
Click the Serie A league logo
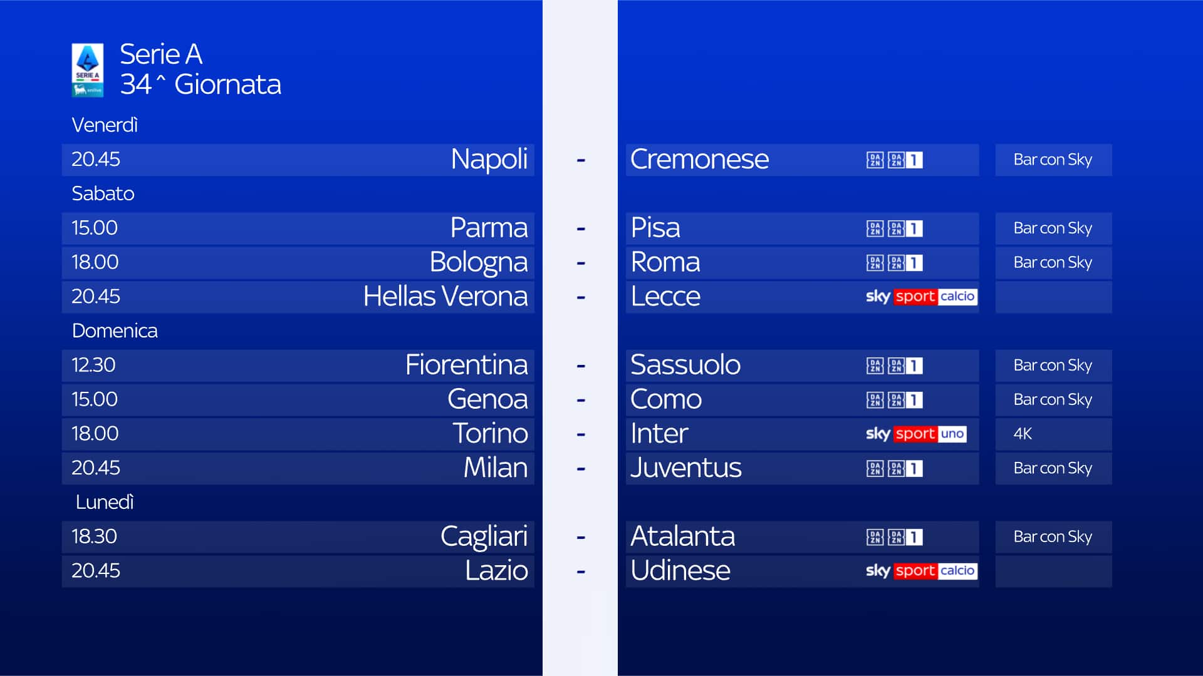pos(87,69)
